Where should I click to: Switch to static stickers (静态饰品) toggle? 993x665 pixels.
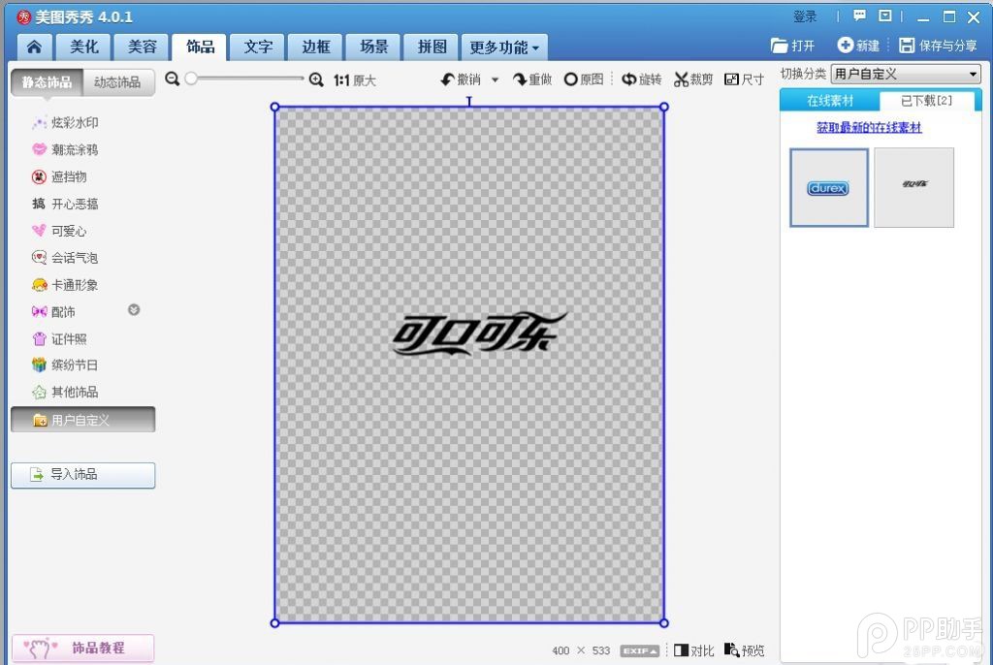click(48, 82)
